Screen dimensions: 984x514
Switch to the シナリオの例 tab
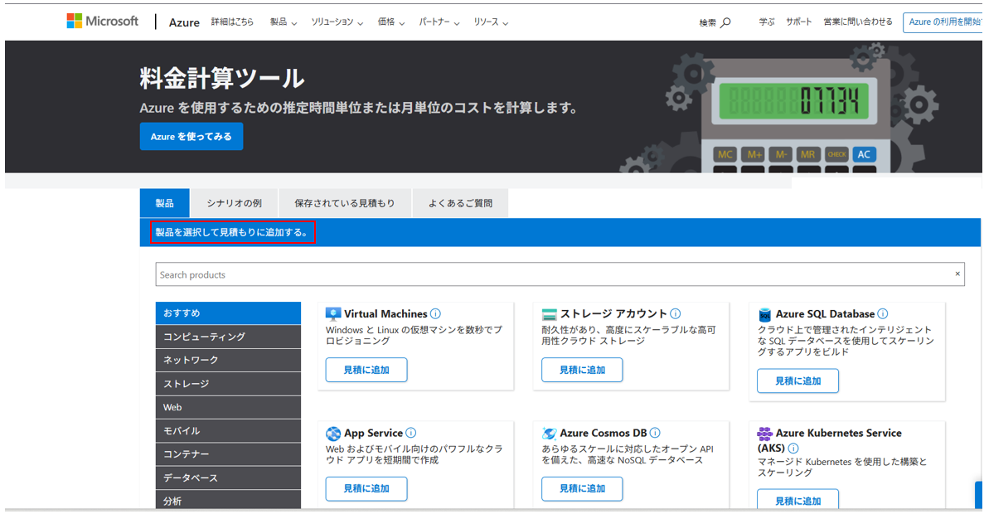[x=234, y=203]
